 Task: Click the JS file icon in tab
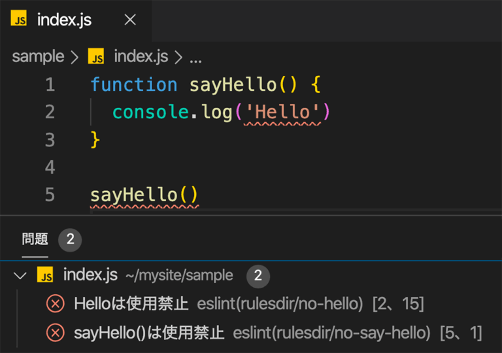[18, 18]
